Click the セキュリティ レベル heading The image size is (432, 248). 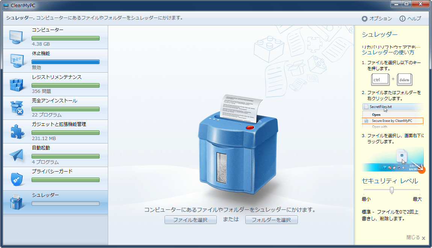click(x=390, y=181)
